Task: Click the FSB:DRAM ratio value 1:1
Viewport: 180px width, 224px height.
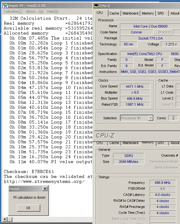Action: (163, 189)
